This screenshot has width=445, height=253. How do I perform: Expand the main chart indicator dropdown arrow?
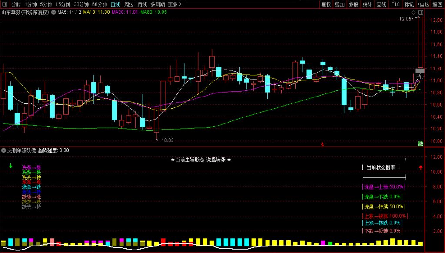[x=53, y=12]
